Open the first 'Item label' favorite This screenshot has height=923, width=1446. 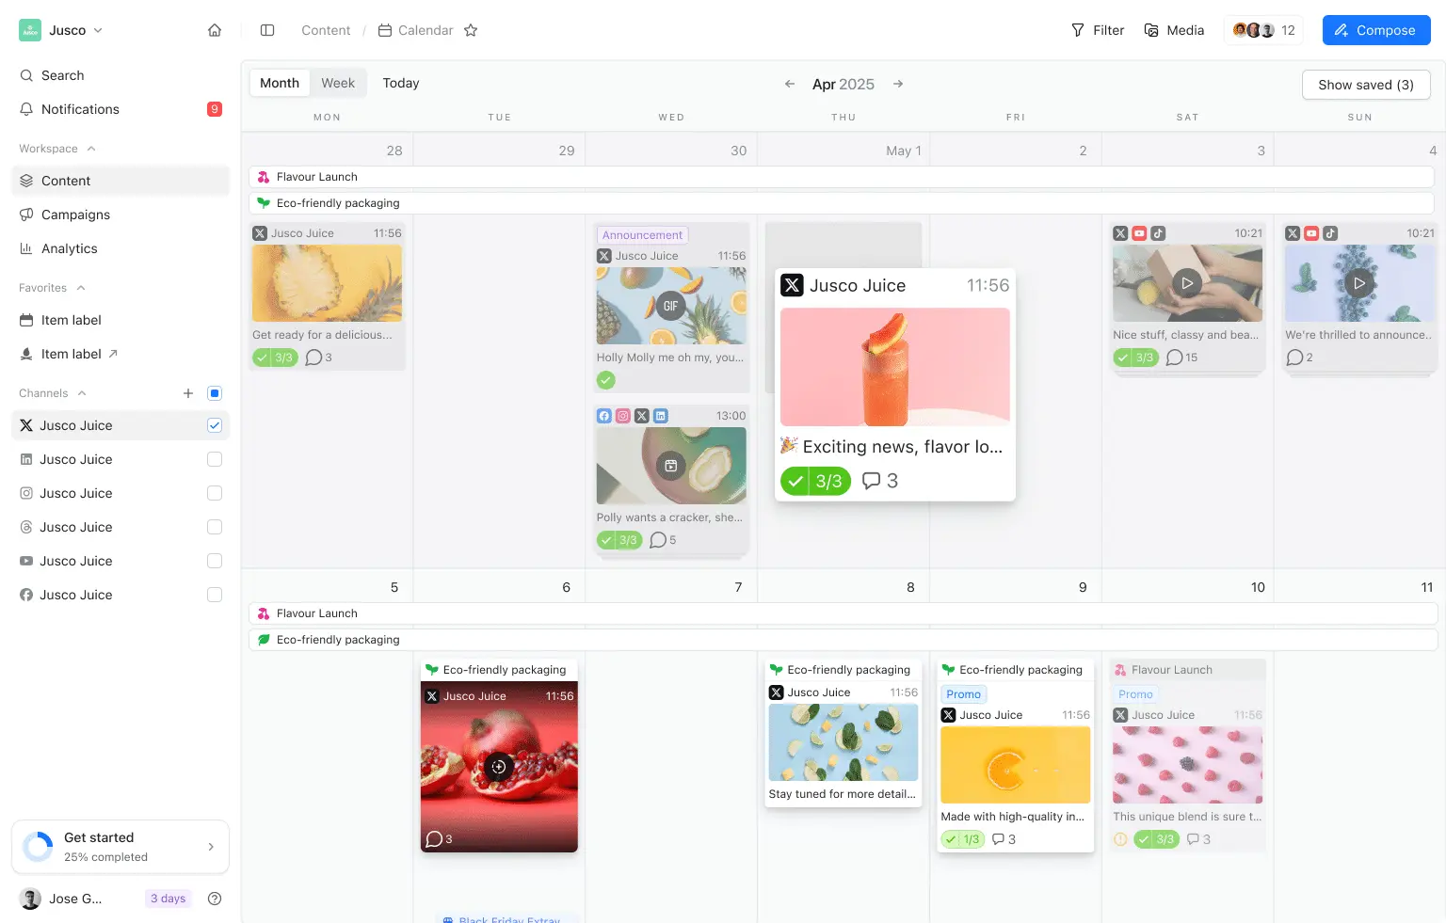(120, 320)
